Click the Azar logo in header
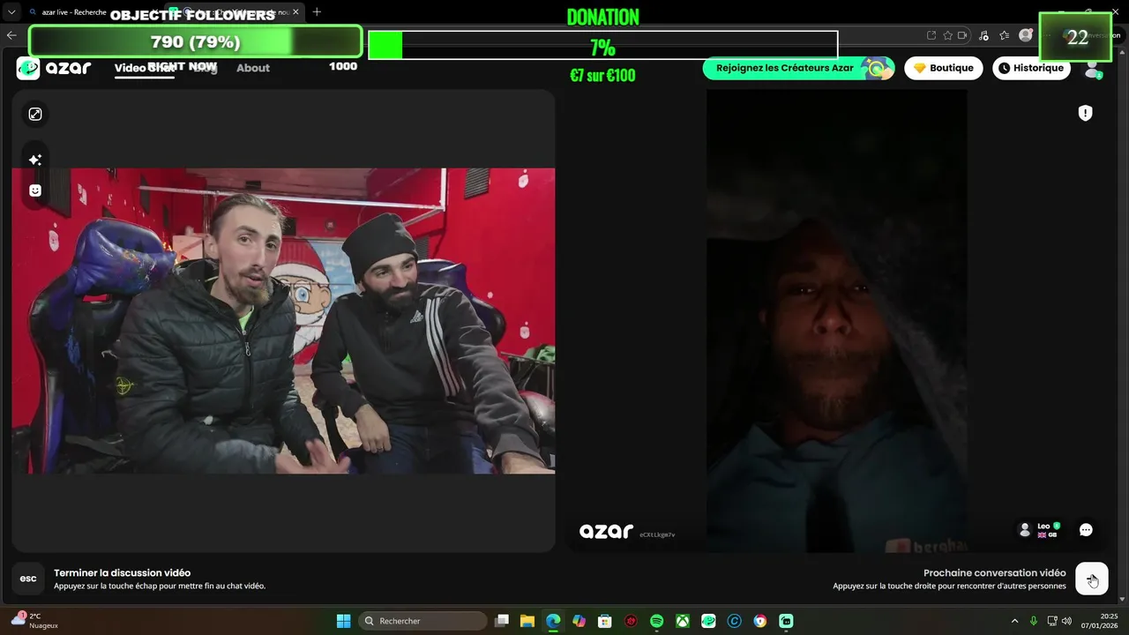The height and width of the screenshot is (635, 1129). point(54,68)
